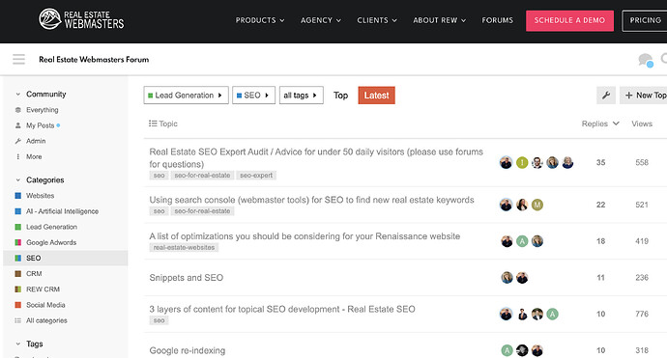Open topic about Renaissance website optimizations

point(304,236)
